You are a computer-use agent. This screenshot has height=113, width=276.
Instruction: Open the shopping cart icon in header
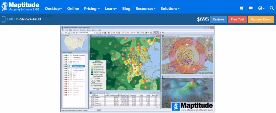tap(241, 8)
